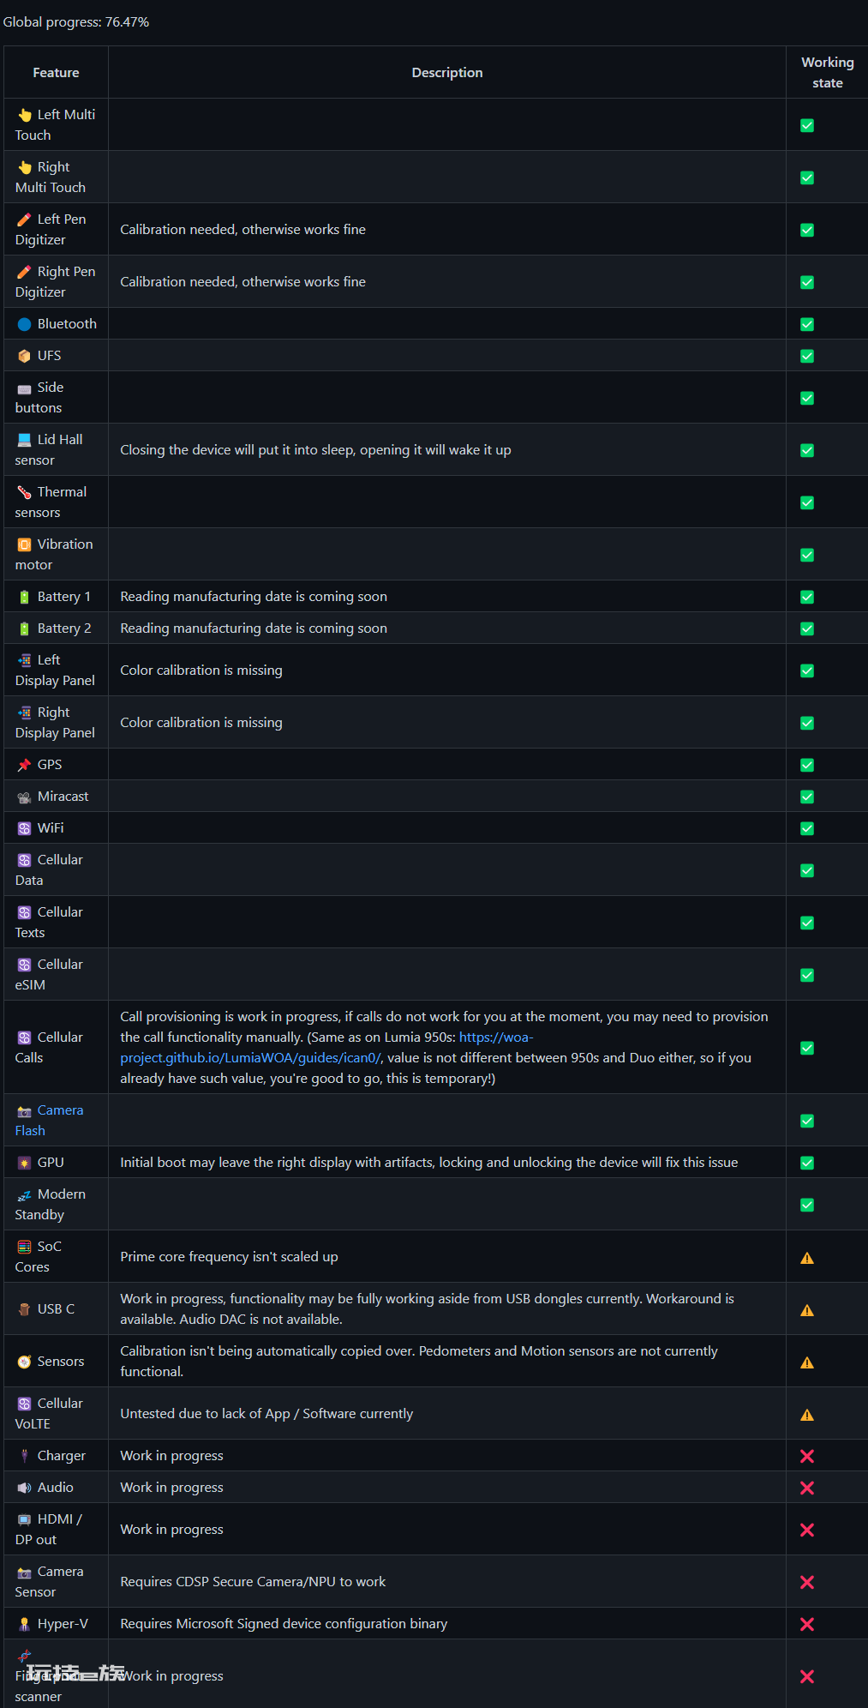
Task: Click the Lid Hall sensor laptop icon
Action: 24,440
